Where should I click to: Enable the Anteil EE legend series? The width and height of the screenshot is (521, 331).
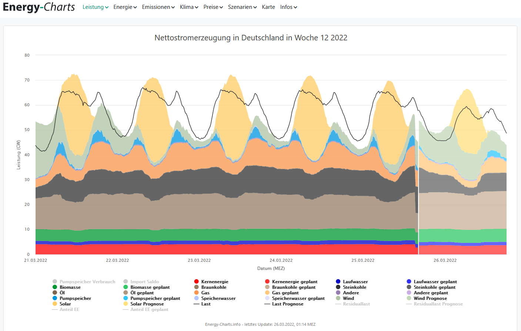pos(66,310)
